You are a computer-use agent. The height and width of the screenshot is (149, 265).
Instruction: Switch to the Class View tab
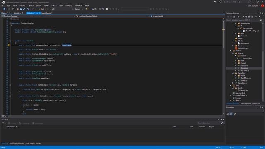coord(256,103)
